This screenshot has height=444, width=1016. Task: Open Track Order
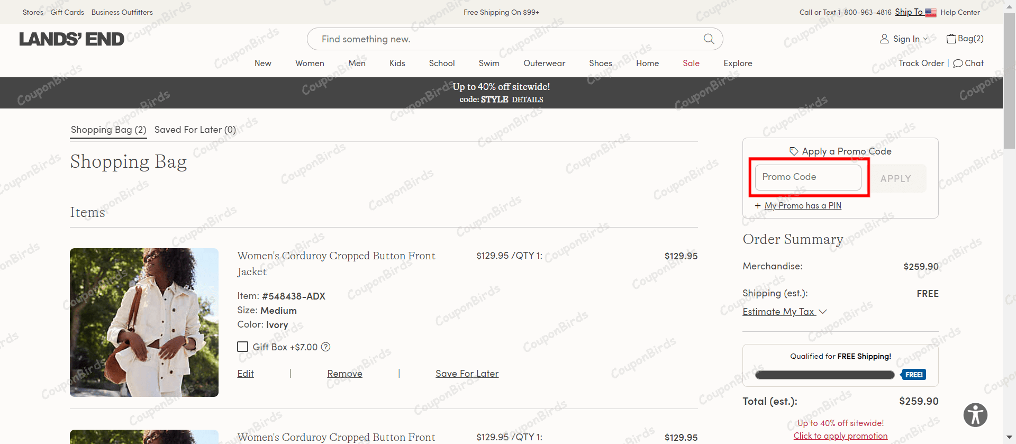[921, 63]
